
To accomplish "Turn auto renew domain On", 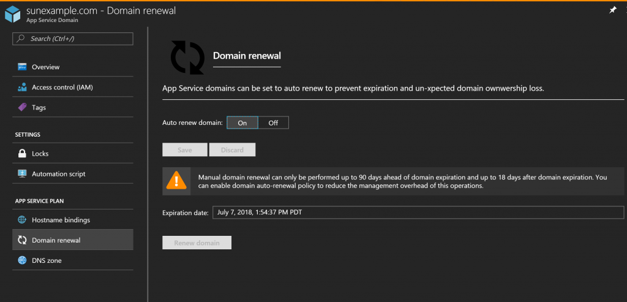I will tap(242, 123).
